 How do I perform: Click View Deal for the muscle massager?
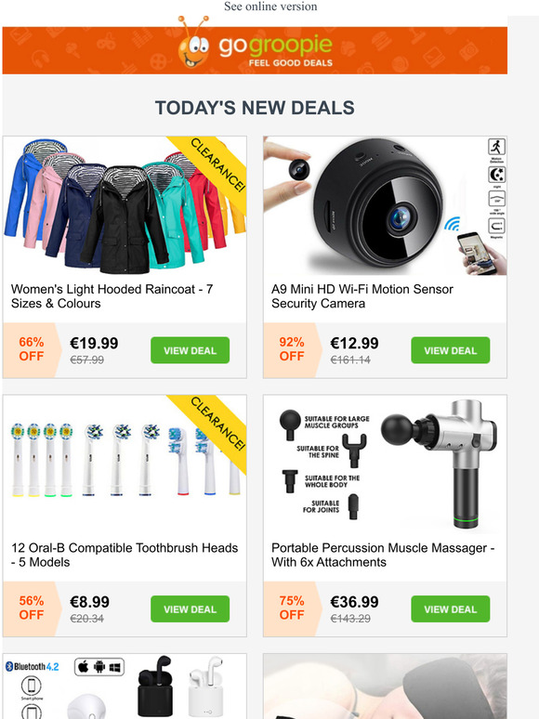coord(451,609)
